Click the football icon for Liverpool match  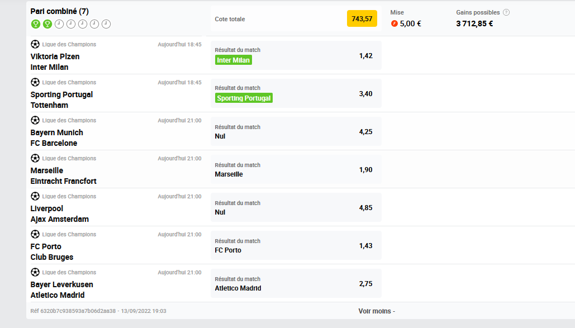click(35, 196)
